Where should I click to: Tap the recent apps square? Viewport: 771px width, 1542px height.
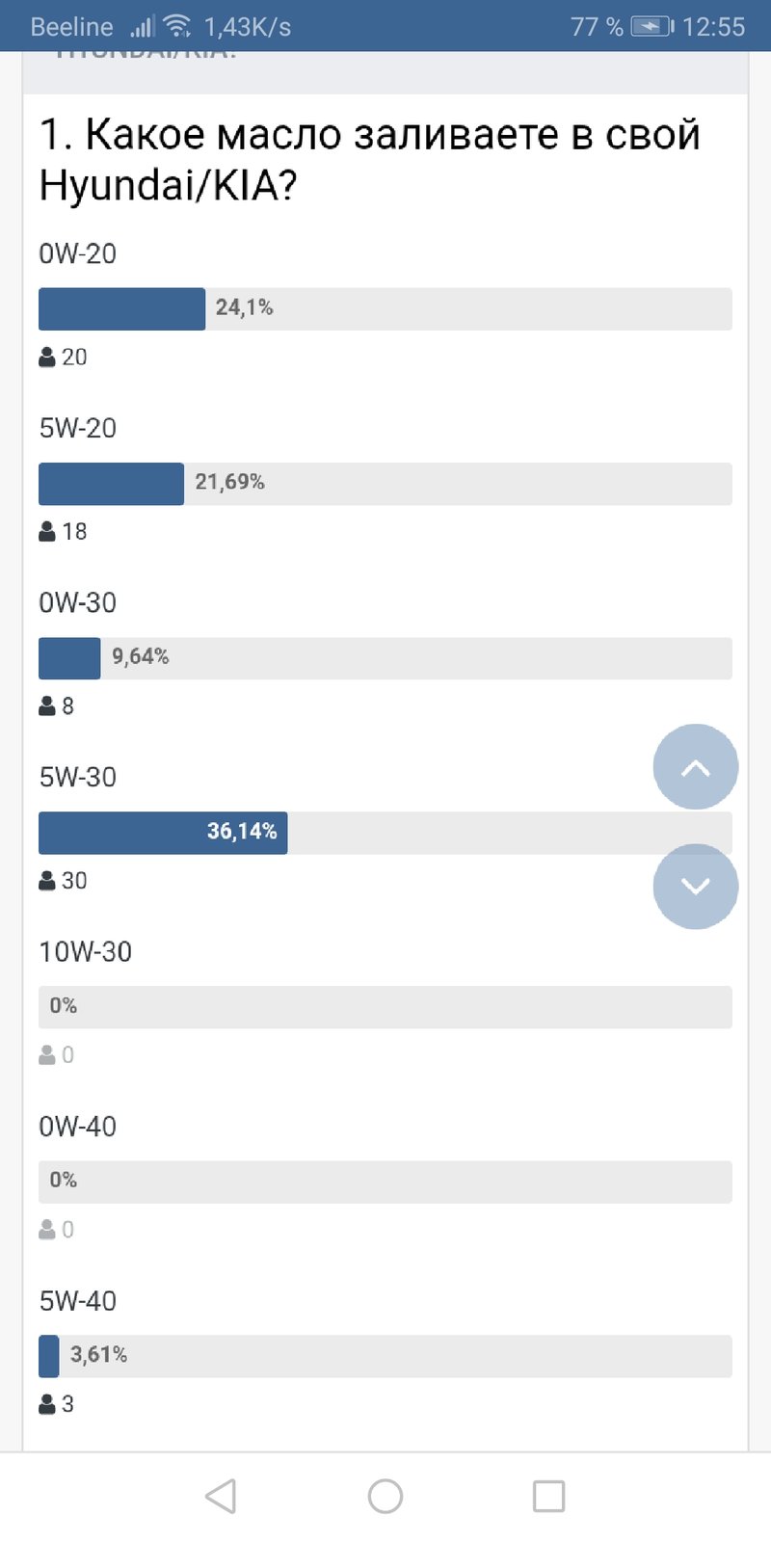[x=549, y=1496]
